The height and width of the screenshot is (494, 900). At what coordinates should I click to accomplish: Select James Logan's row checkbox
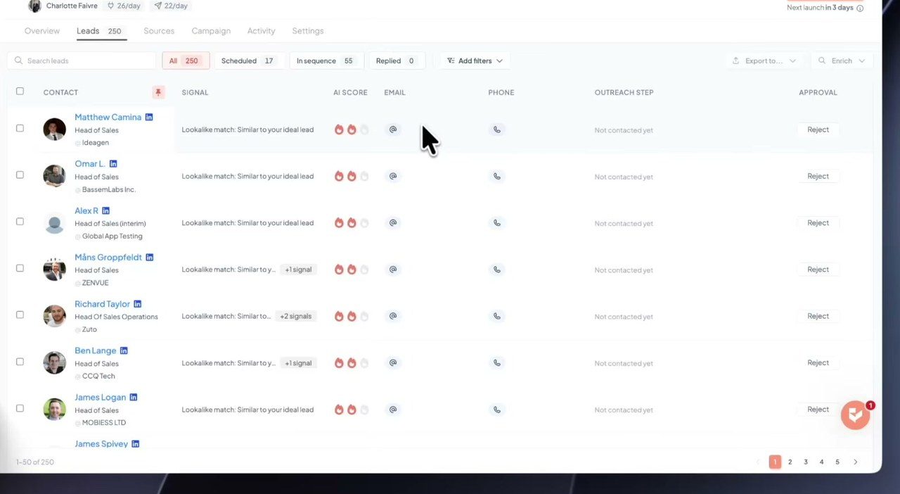coord(20,408)
